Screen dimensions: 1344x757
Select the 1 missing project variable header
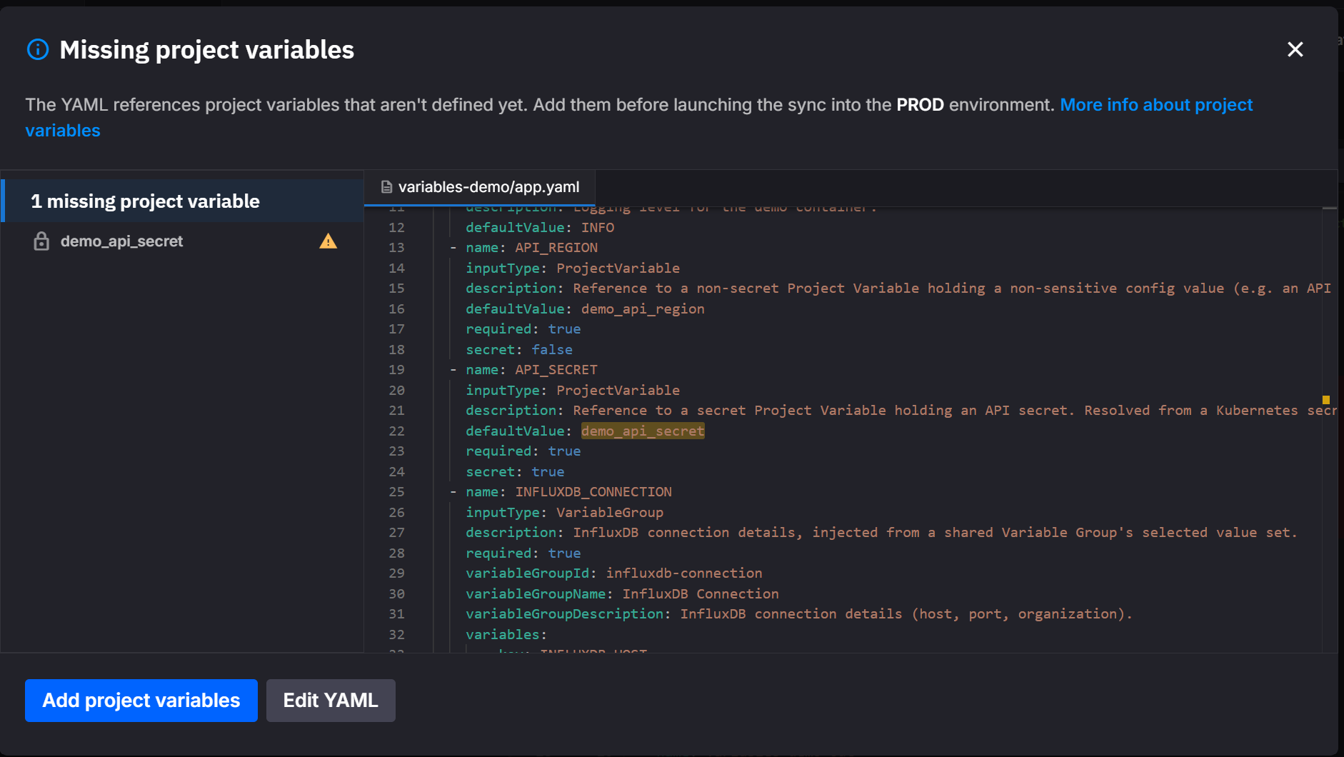[183, 201]
